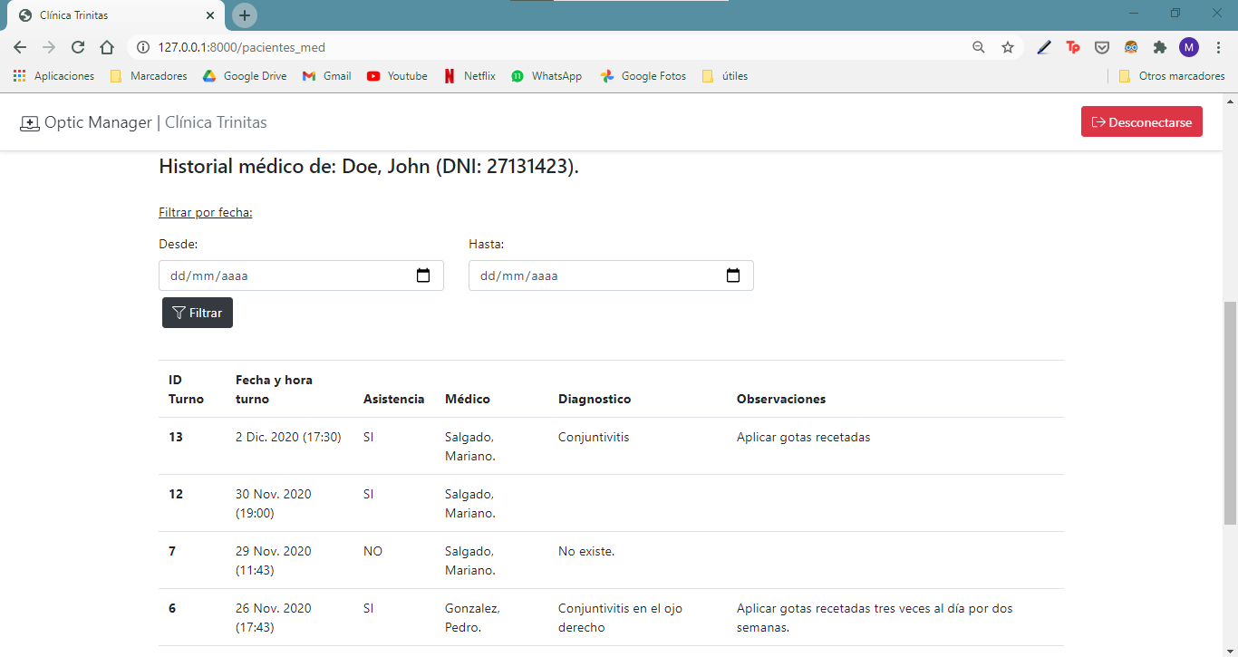
Task: Open the Pocket extension icon
Action: pyautogui.click(x=1102, y=47)
